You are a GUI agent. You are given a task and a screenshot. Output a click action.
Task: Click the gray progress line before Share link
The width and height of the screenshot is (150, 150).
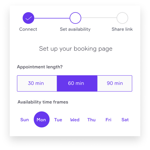coord(99,18)
